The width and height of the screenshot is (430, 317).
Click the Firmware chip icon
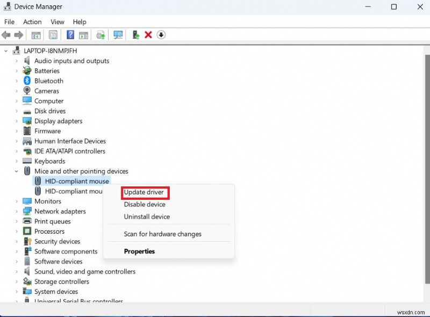pyautogui.click(x=27, y=131)
